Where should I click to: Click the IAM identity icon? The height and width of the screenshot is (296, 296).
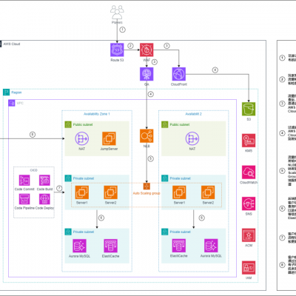(249, 268)
